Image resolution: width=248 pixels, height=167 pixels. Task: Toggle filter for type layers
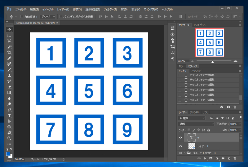(x=222, y=118)
